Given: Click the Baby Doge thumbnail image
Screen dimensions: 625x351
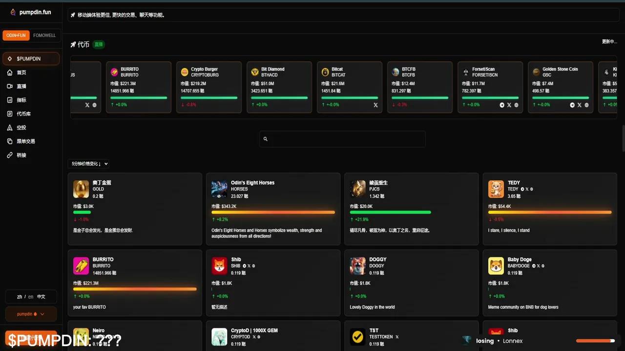Looking at the screenshot, I should pos(496,266).
